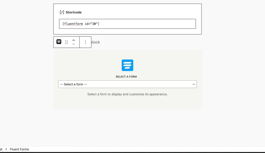
Task: Expand the block settings options menu
Action: coord(85,42)
